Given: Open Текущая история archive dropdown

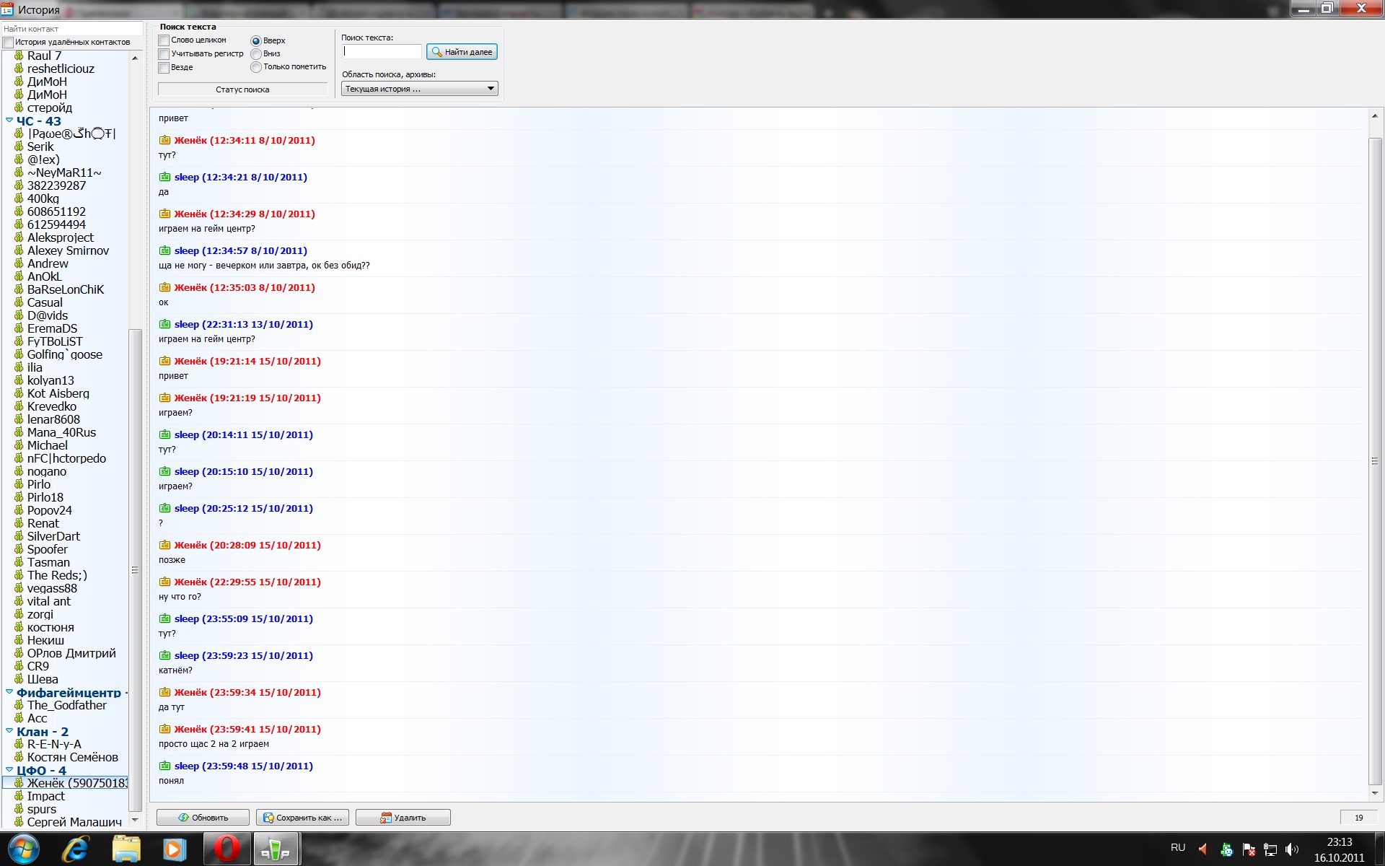Looking at the screenshot, I should pyautogui.click(x=420, y=89).
